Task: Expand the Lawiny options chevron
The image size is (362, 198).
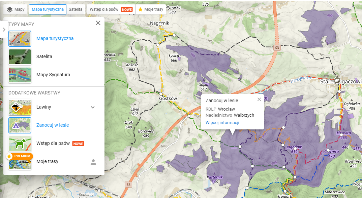Action: click(x=93, y=107)
